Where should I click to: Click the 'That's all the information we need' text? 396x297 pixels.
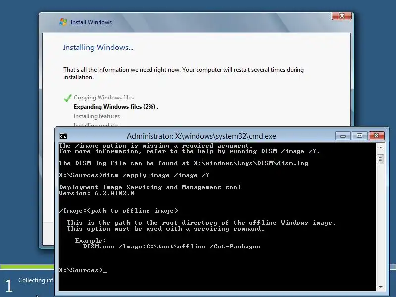coord(184,73)
